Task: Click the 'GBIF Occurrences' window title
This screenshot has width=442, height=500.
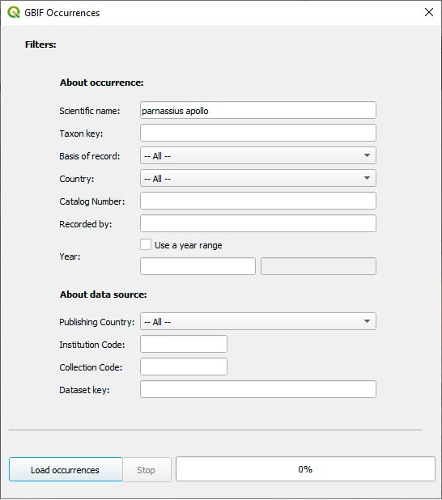Action: point(62,13)
